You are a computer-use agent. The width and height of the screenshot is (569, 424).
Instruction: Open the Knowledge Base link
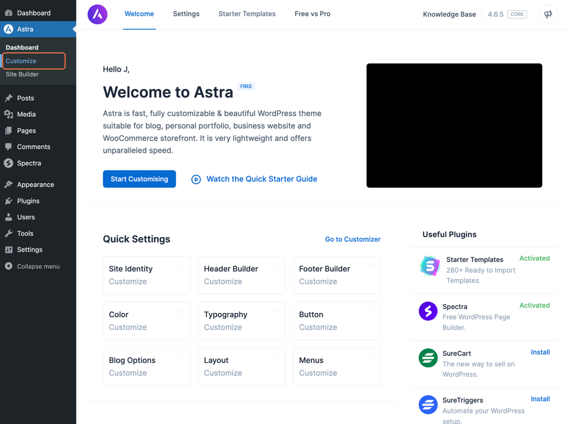point(450,14)
